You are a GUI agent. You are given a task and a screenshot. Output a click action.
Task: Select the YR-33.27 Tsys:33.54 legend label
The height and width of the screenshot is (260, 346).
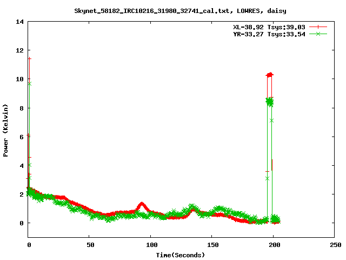(x=269, y=34)
